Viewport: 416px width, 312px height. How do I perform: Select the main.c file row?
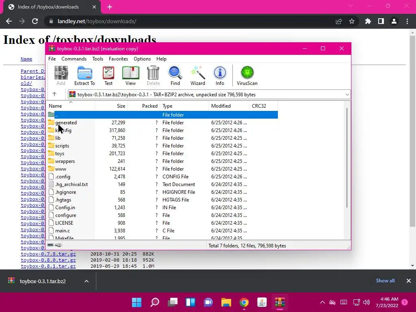pos(162,231)
